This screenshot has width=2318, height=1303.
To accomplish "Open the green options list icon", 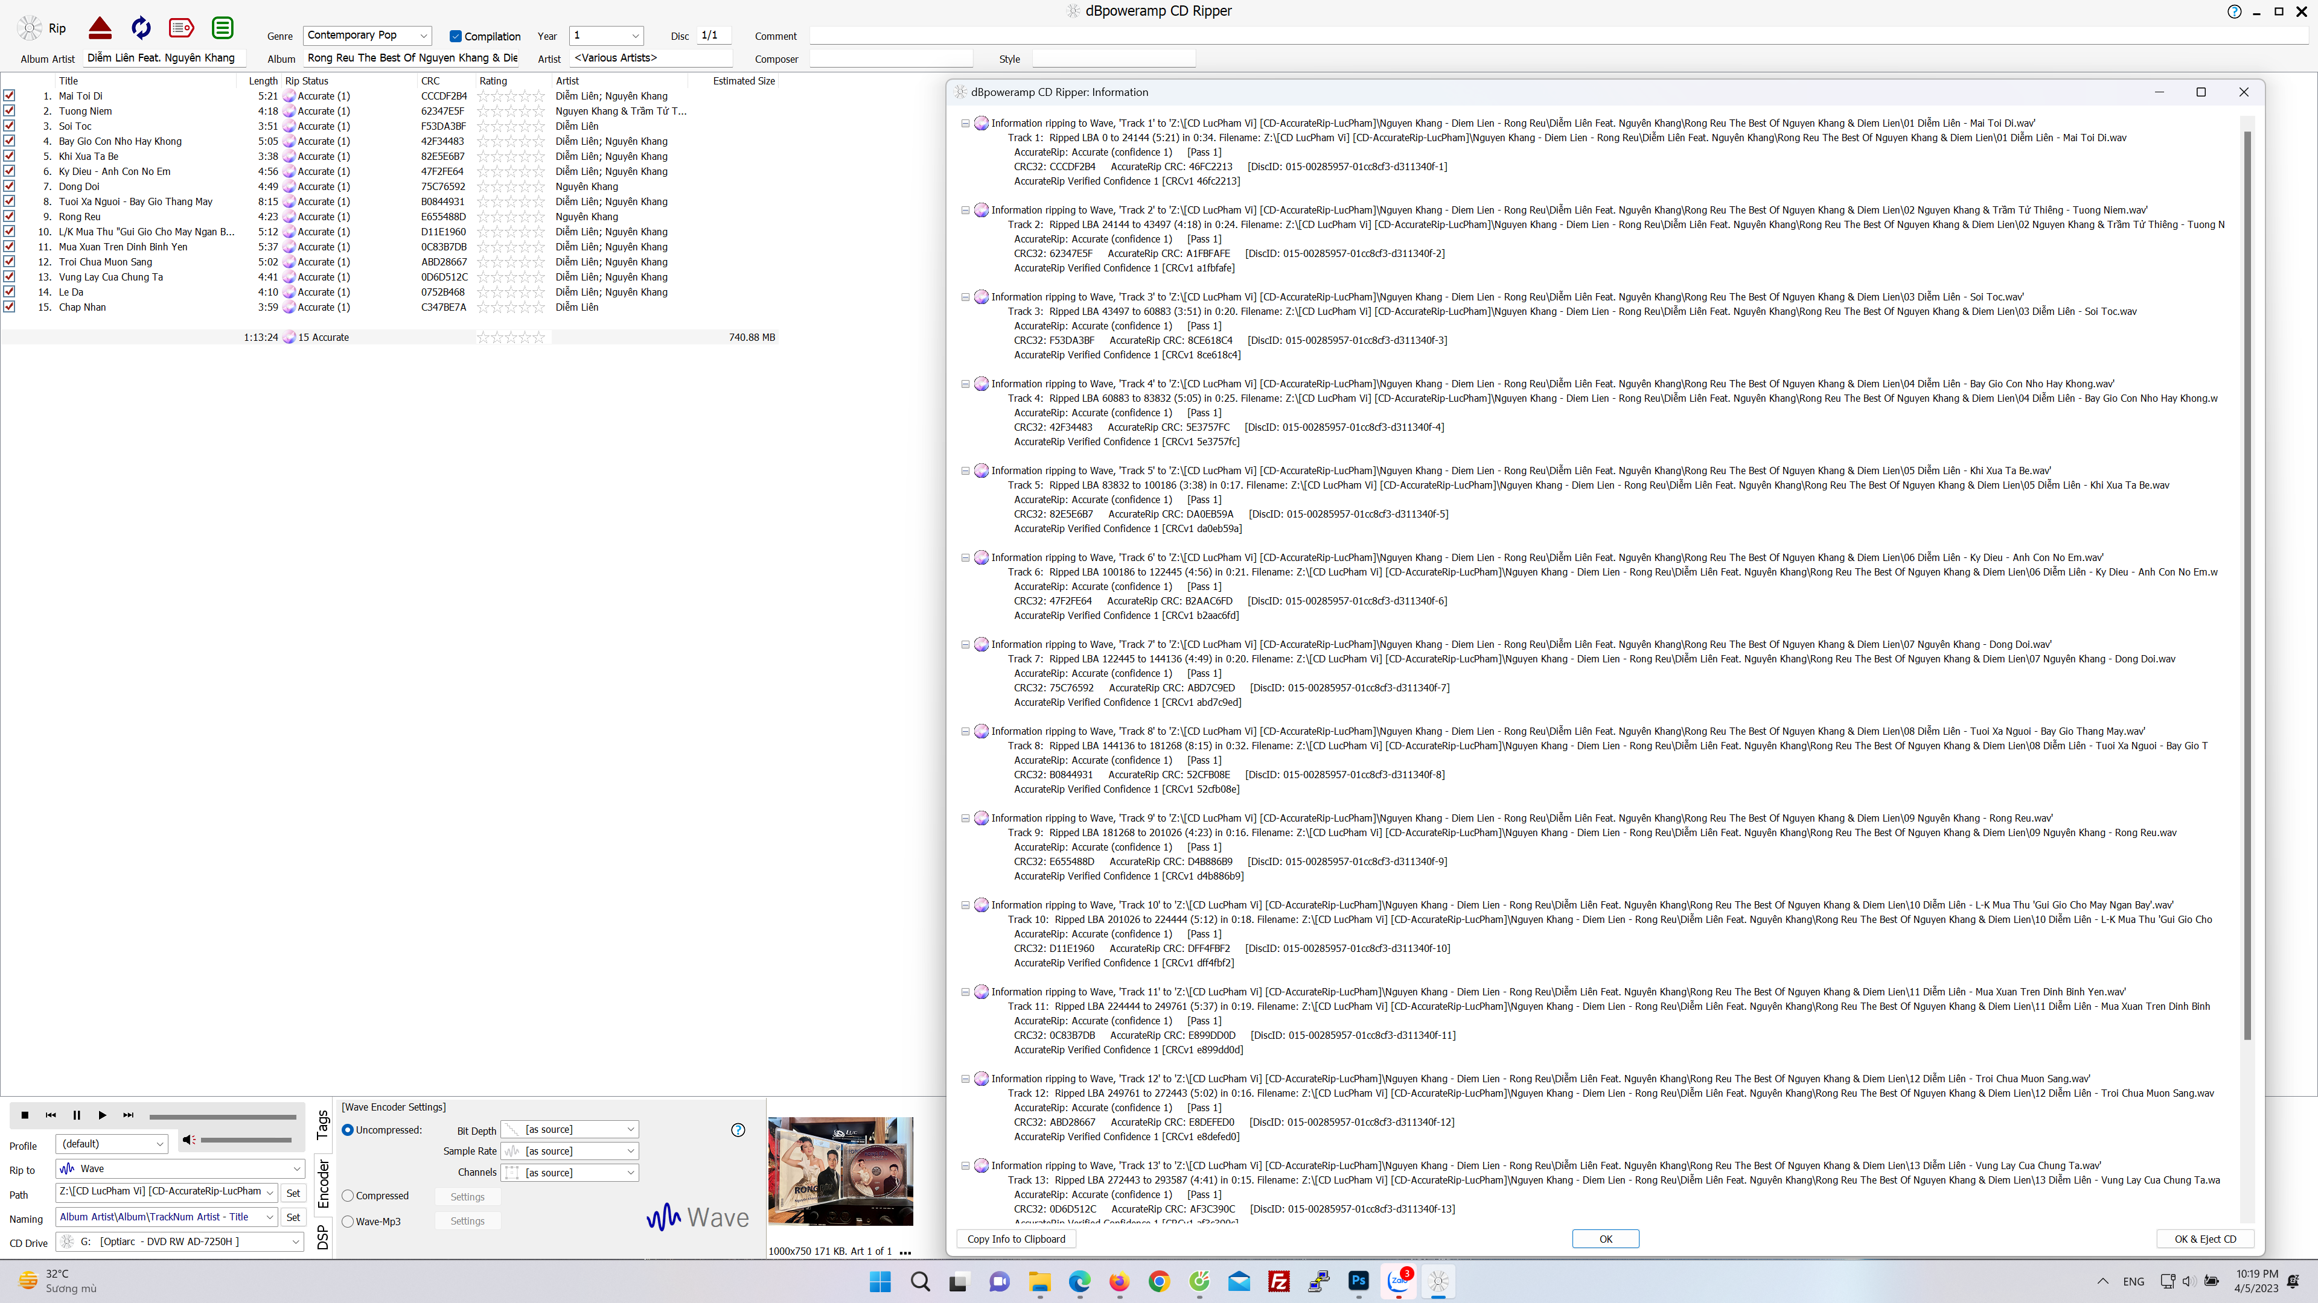I will coord(222,28).
